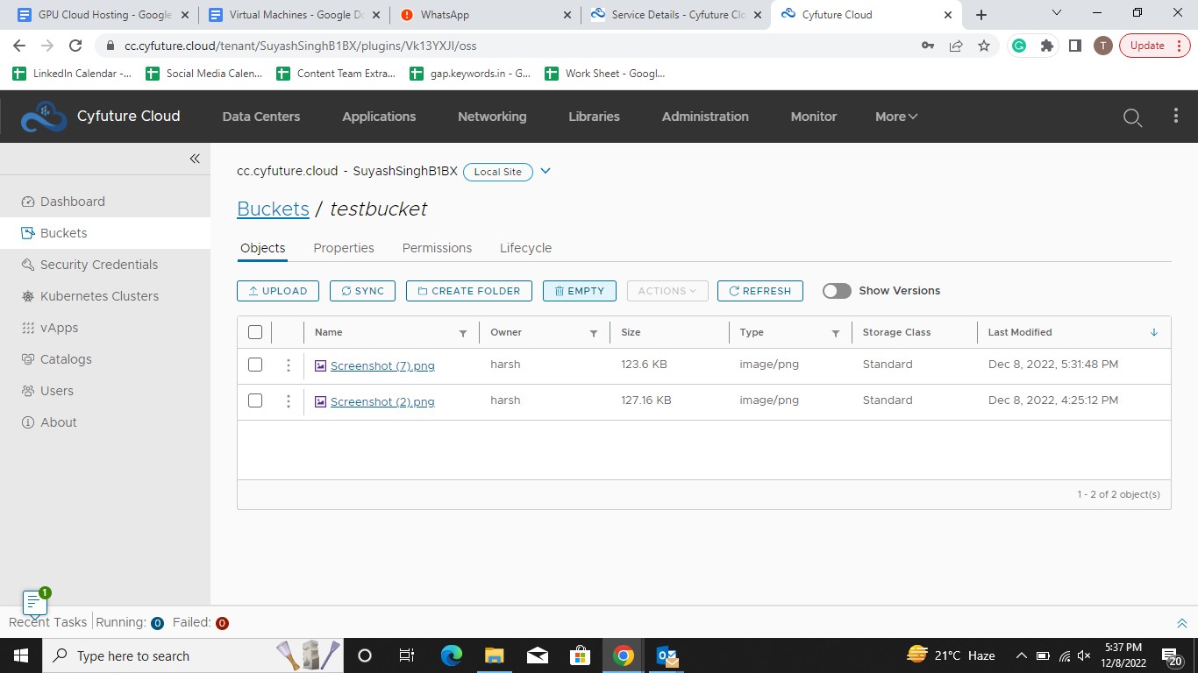The width and height of the screenshot is (1198, 673).
Task: Collapse the left sidebar with double chevron
Action: 195,159
